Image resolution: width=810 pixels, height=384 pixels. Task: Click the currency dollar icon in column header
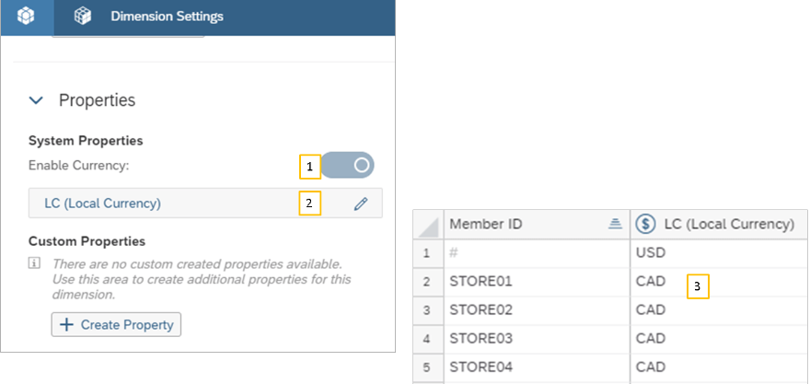coord(646,224)
